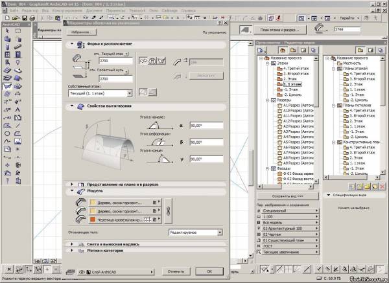This screenshot has height=283, width=389.
Task: Expand Представление на плане и в разрезе section
Action: pyautogui.click(x=72, y=185)
